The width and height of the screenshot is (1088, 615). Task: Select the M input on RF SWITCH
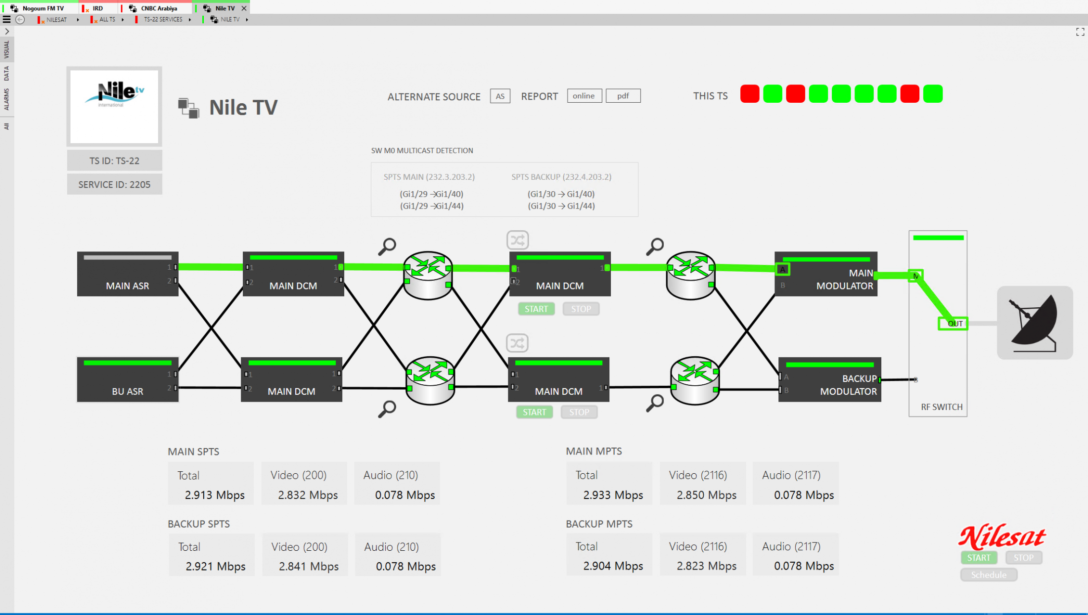(916, 276)
